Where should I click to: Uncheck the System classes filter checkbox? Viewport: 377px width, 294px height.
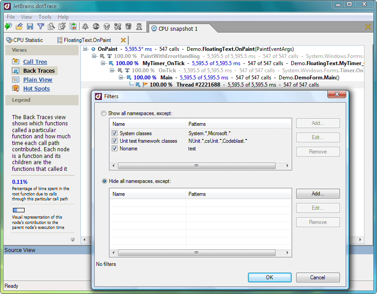click(115, 133)
